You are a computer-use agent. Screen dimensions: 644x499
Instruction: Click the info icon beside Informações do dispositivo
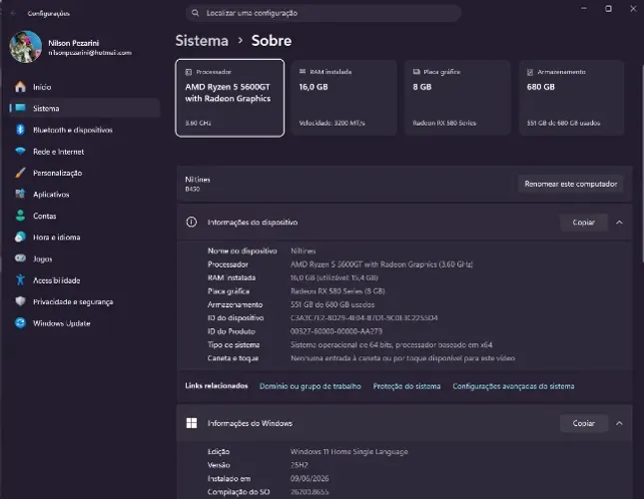pos(192,222)
